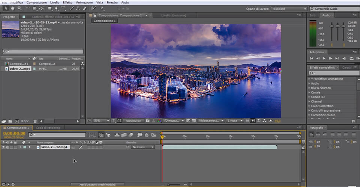360x187 pixels.
Task: Click the Cerca nella Guida search field
Action: click(334, 9)
